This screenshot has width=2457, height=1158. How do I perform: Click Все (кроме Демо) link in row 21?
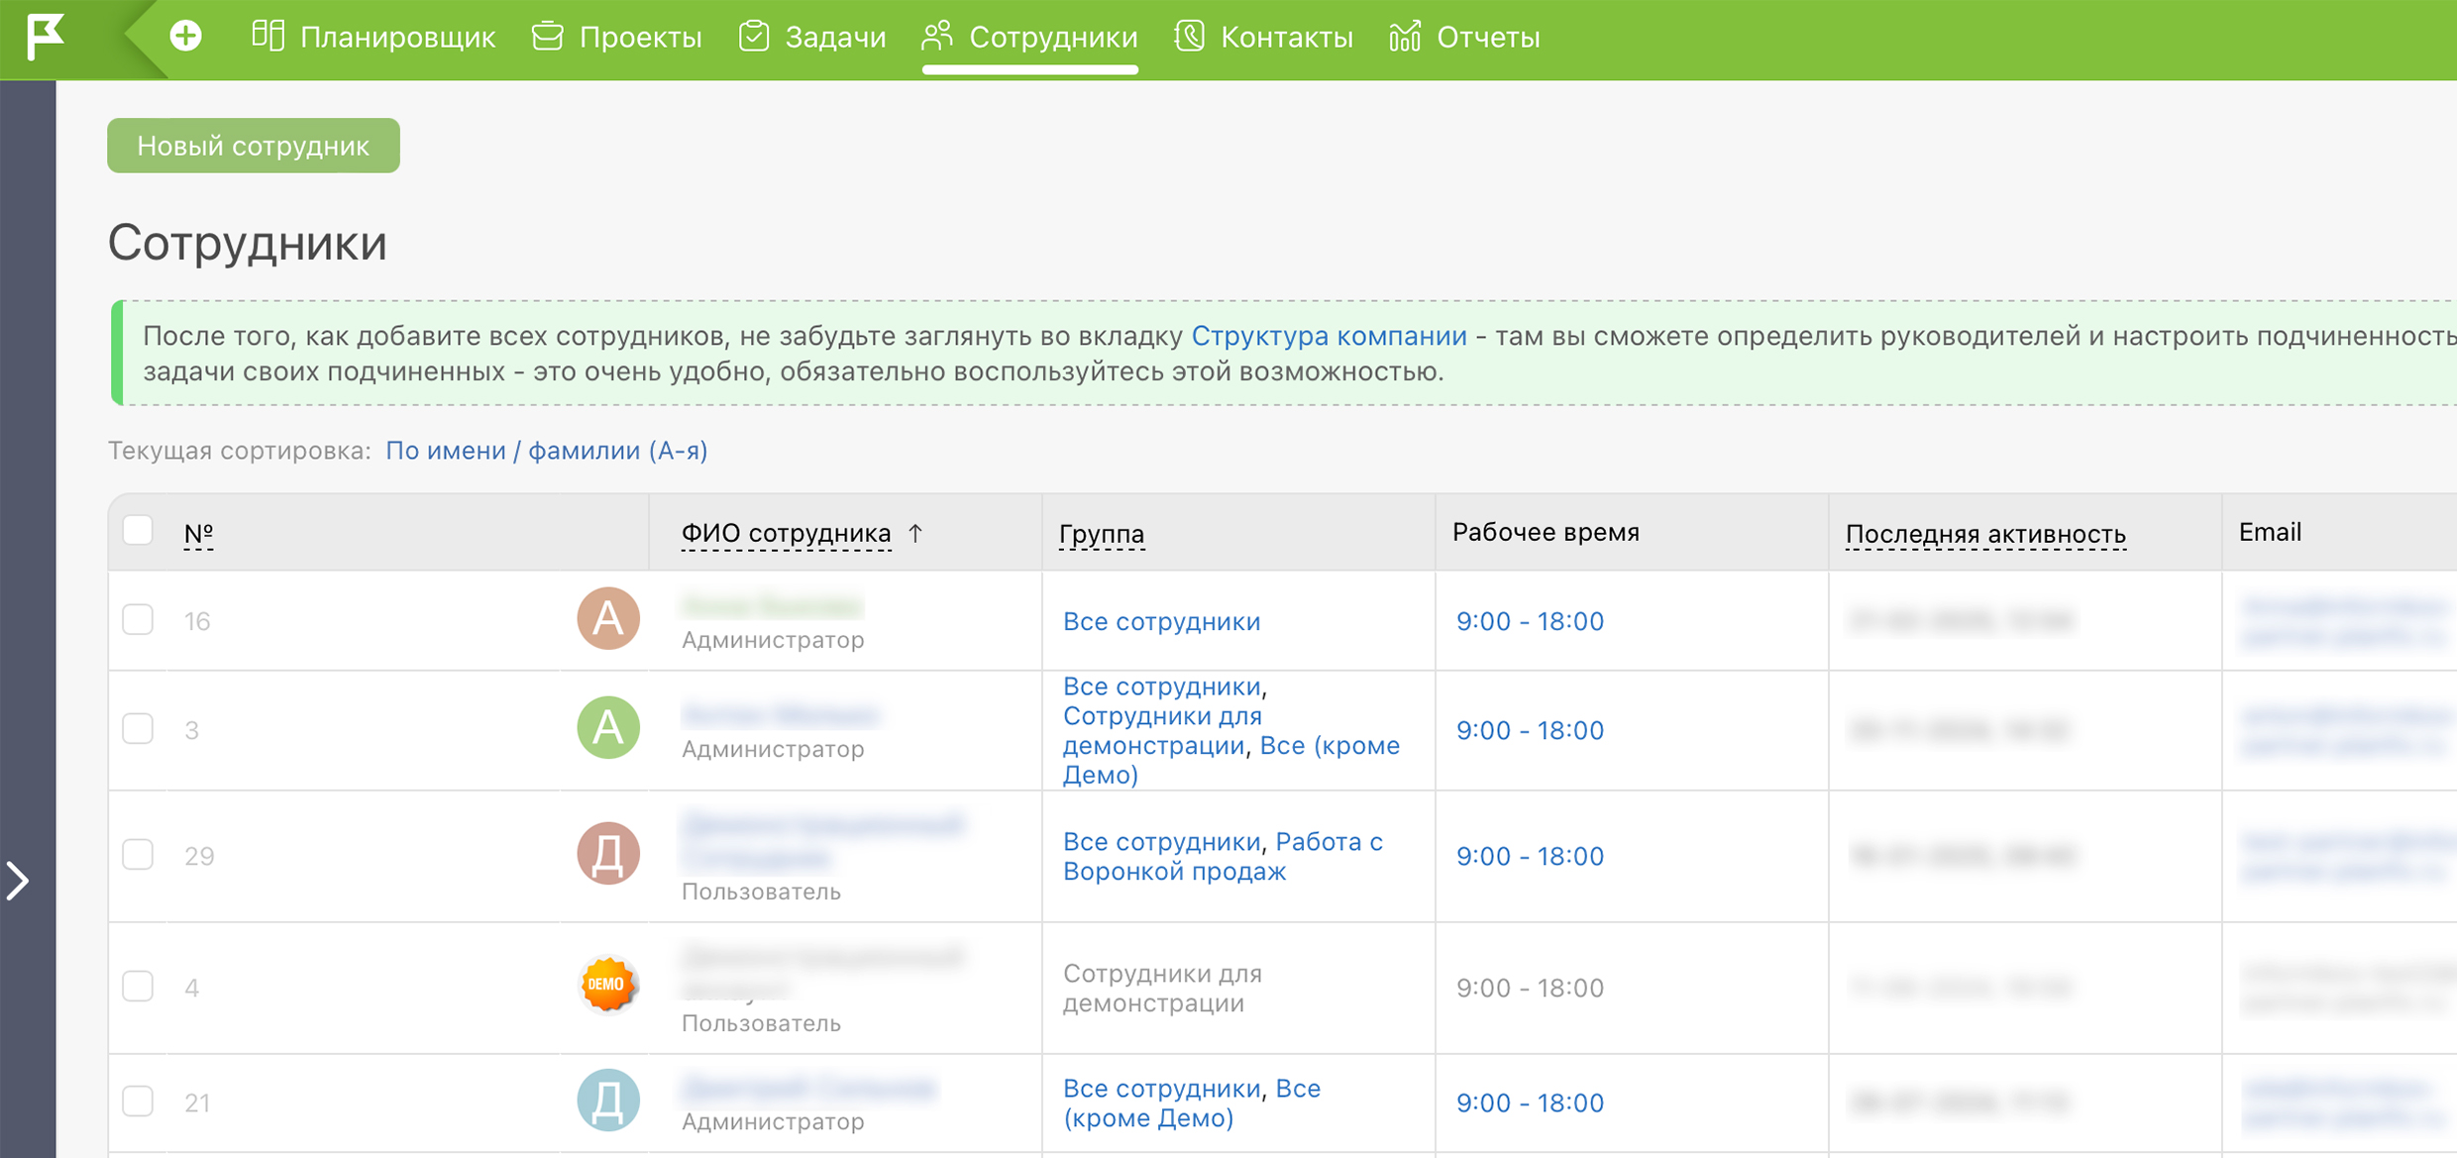(1192, 1104)
